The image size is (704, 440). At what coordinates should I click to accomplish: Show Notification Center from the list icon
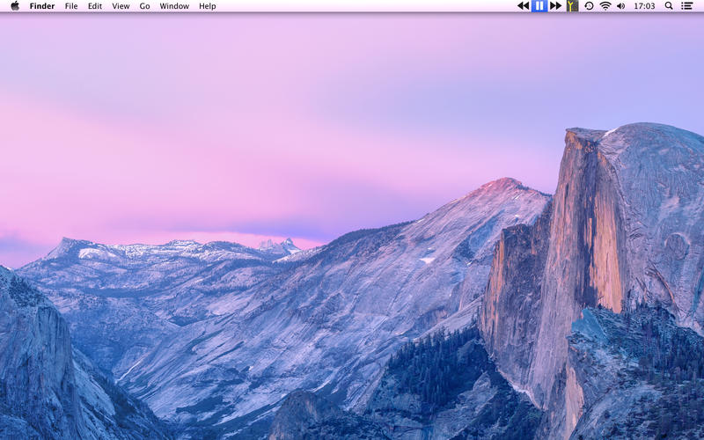coord(686,6)
